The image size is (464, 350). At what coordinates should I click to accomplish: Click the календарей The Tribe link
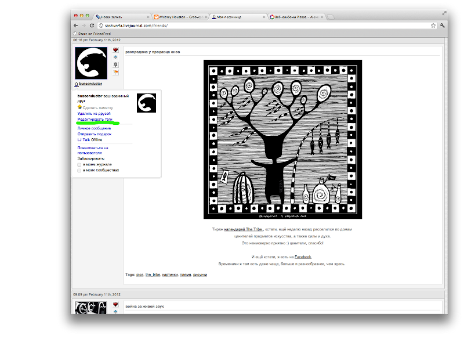[x=243, y=229]
